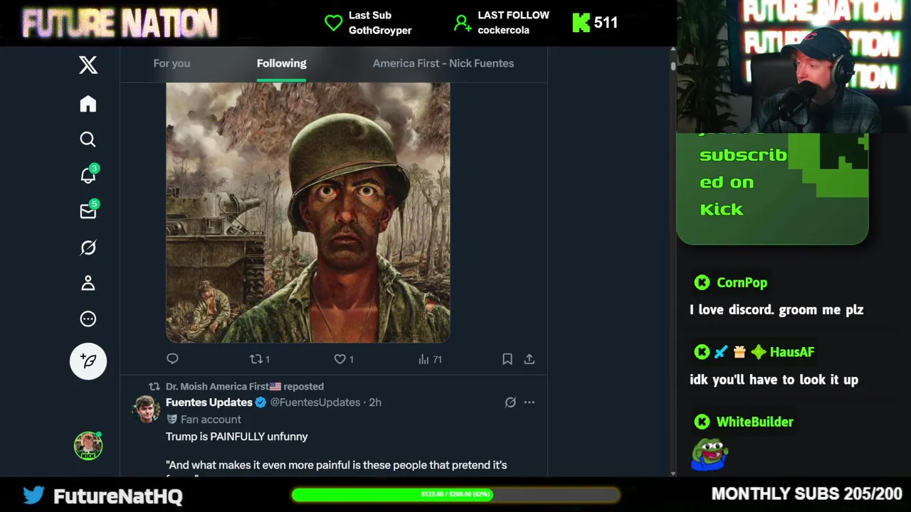
Task: Click the FUTURE NATION logo
Action: (120, 23)
